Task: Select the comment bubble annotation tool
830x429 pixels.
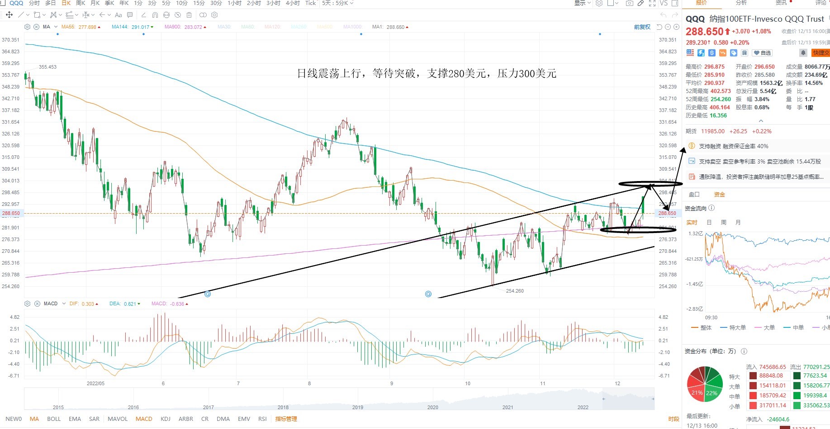Action: (130, 15)
